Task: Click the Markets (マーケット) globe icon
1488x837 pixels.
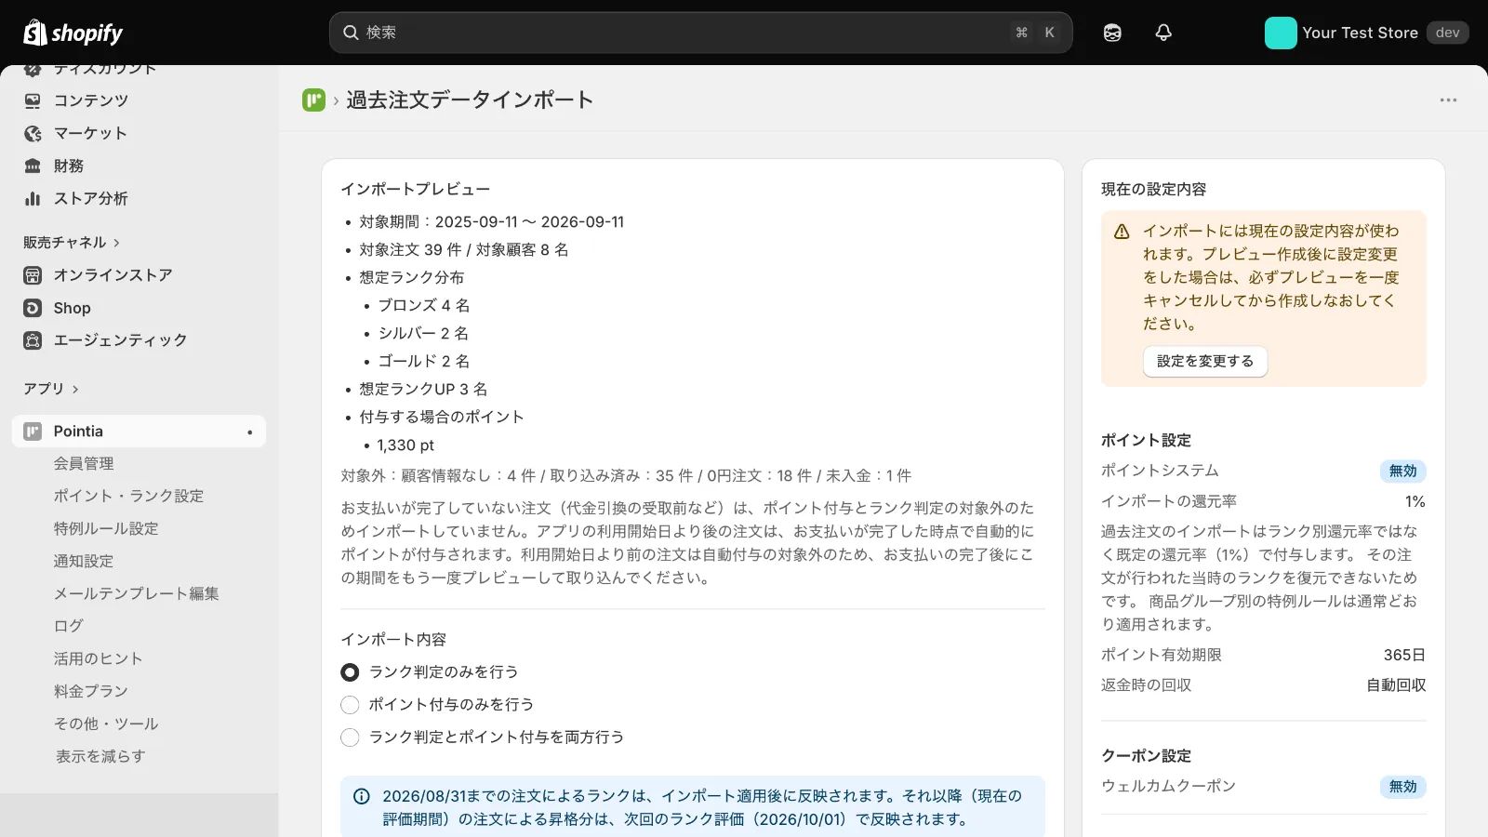Action: coord(33,133)
